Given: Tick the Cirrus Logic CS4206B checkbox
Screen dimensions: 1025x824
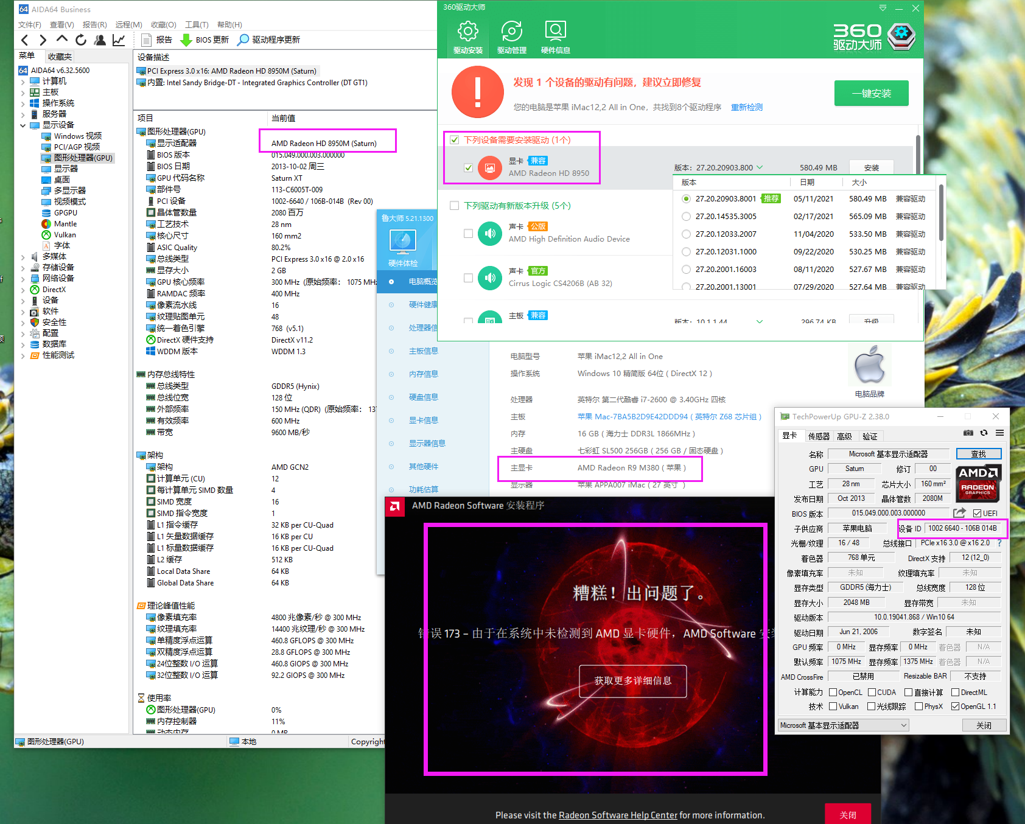Looking at the screenshot, I should tap(468, 278).
